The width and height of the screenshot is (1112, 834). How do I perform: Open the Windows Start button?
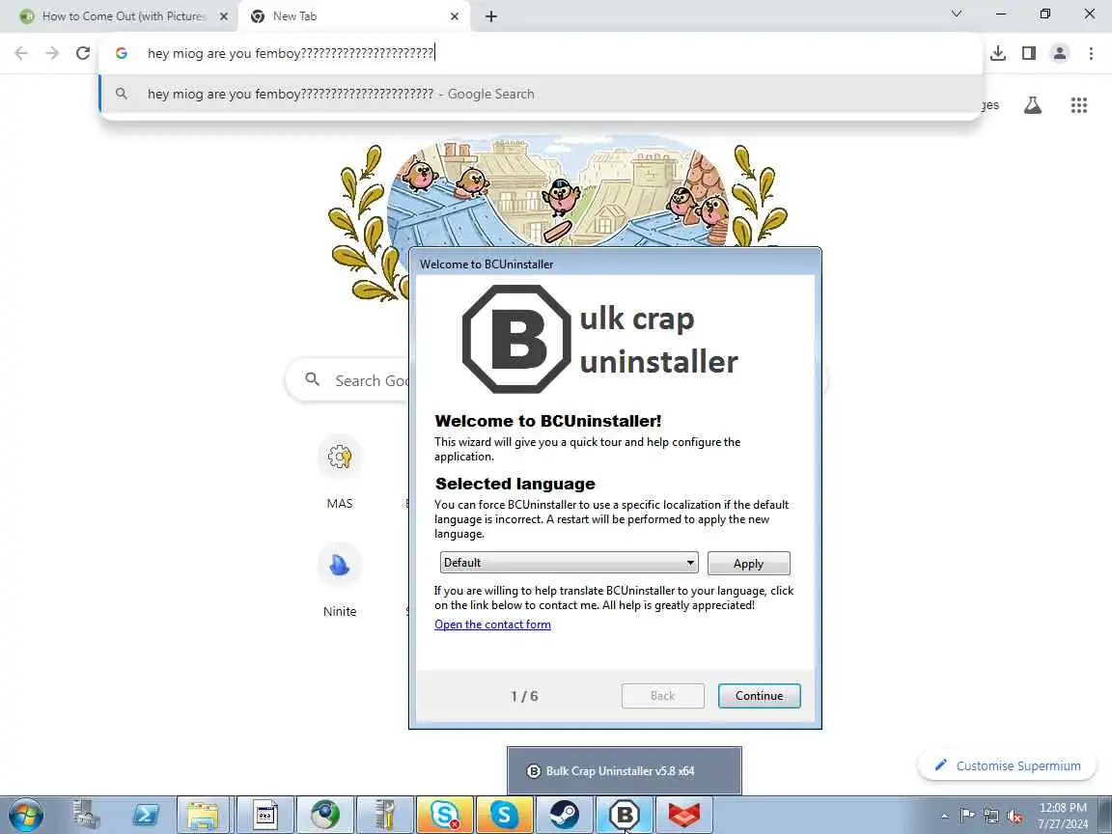coord(27,815)
